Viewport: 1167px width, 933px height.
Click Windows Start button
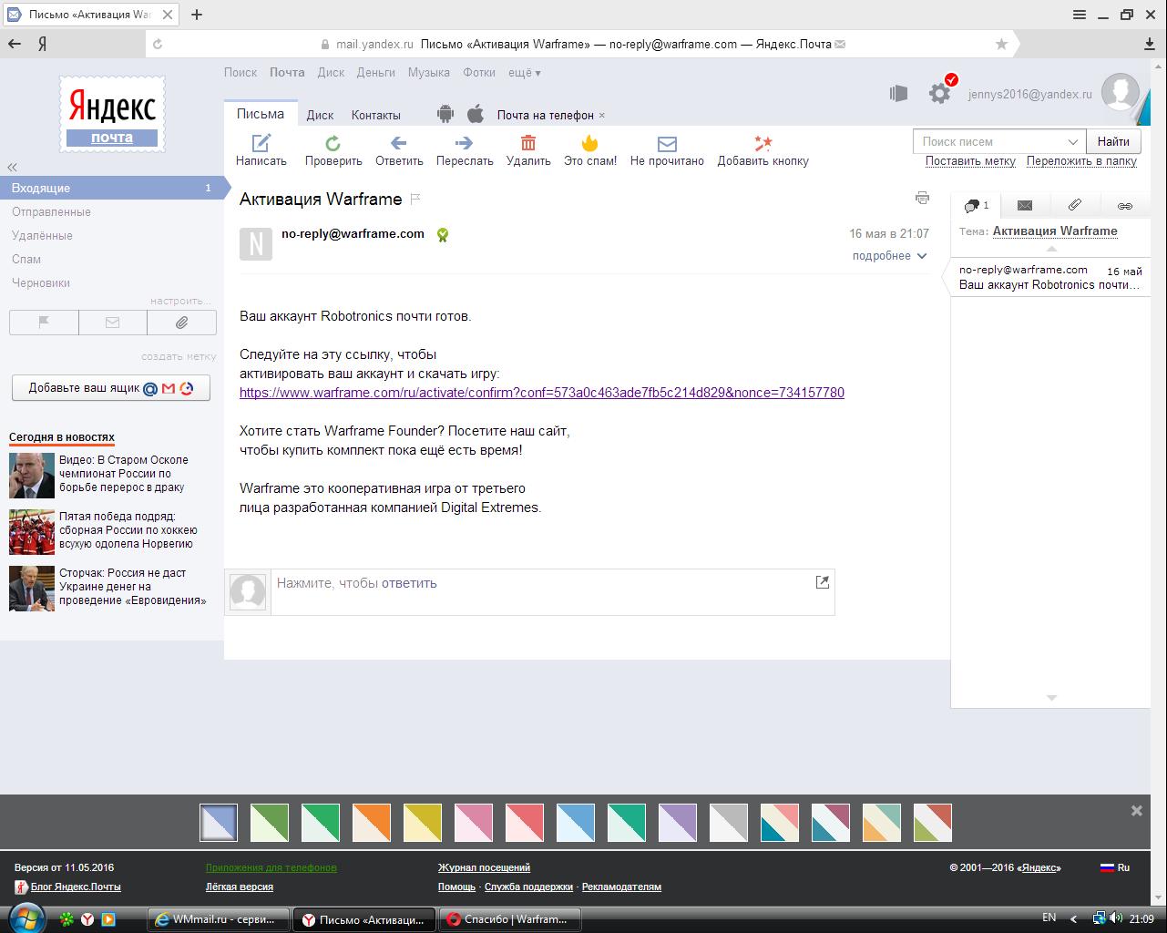(x=26, y=918)
